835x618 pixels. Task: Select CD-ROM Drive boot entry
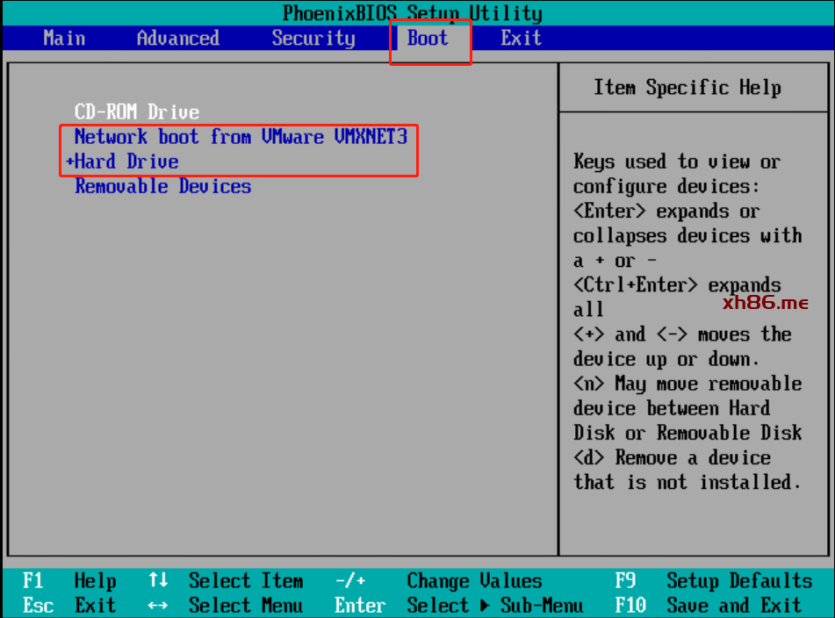[136, 112]
